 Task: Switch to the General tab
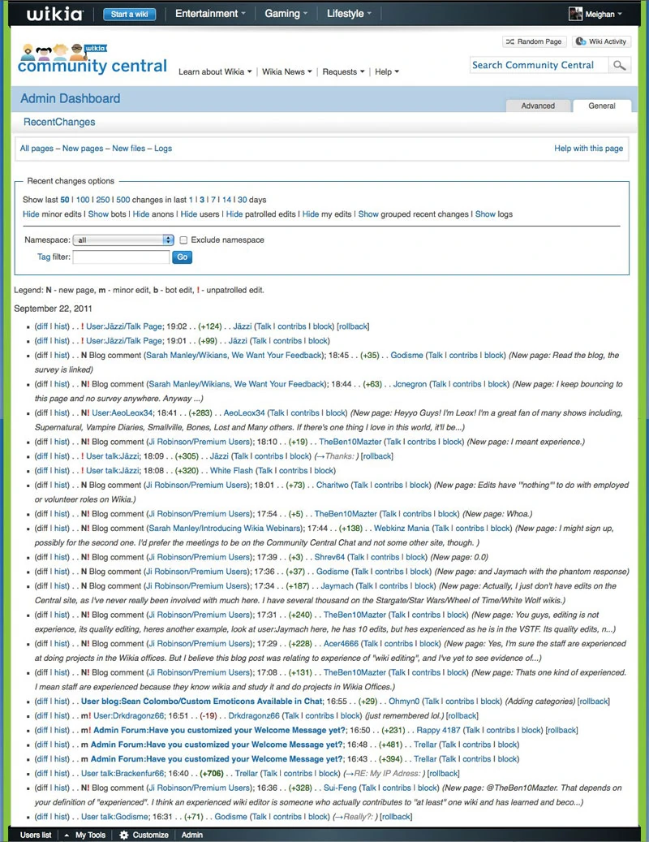(x=602, y=106)
